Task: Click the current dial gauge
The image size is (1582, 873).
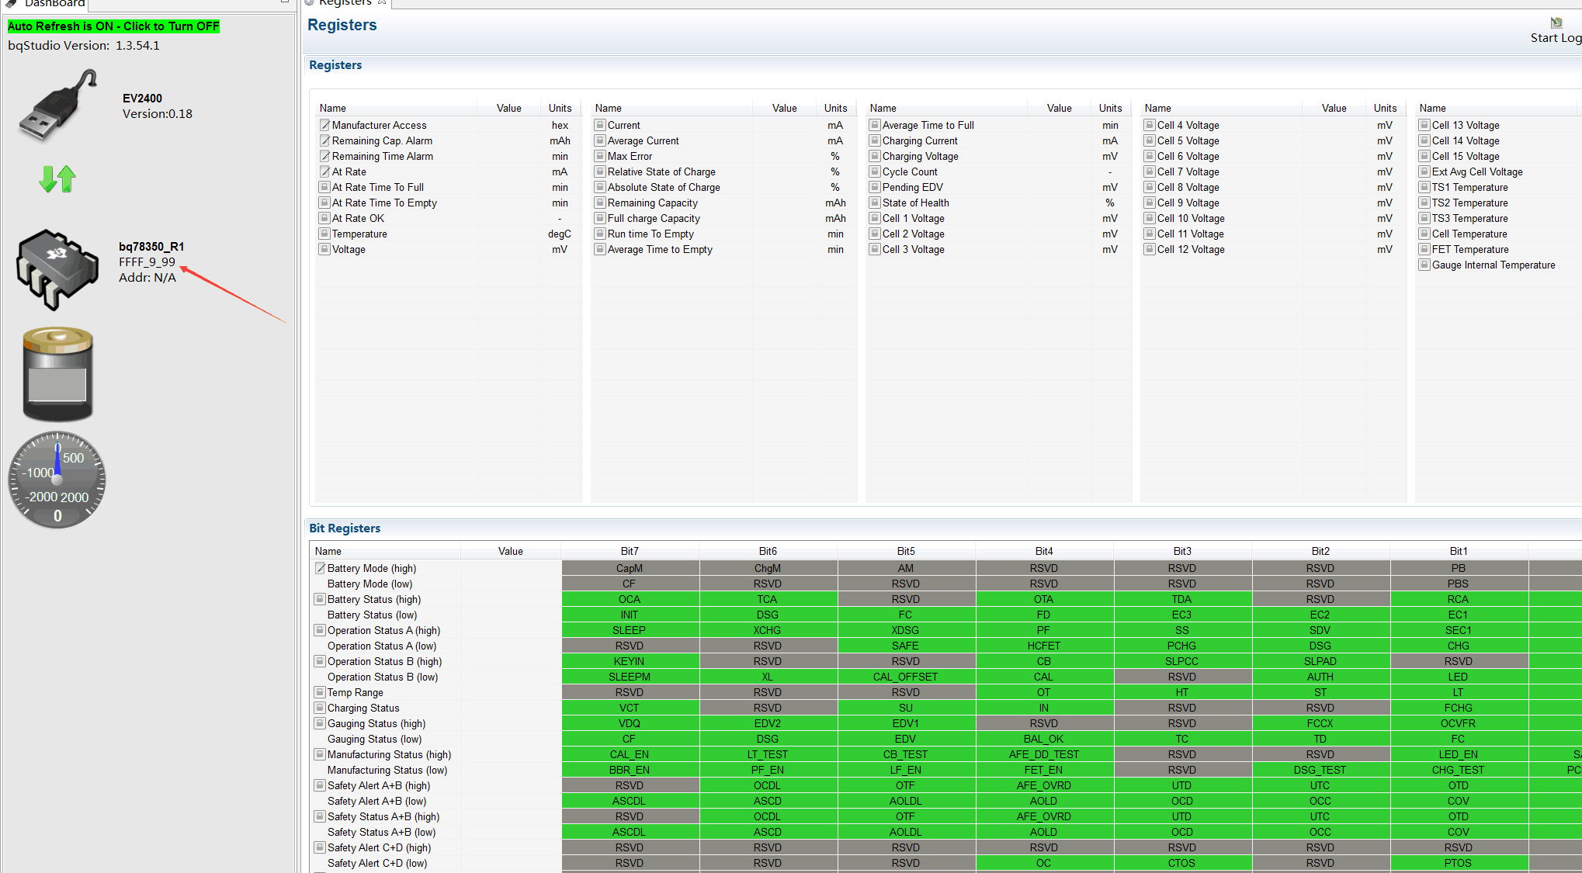Action: pyautogui.click(x=57, y=480)
